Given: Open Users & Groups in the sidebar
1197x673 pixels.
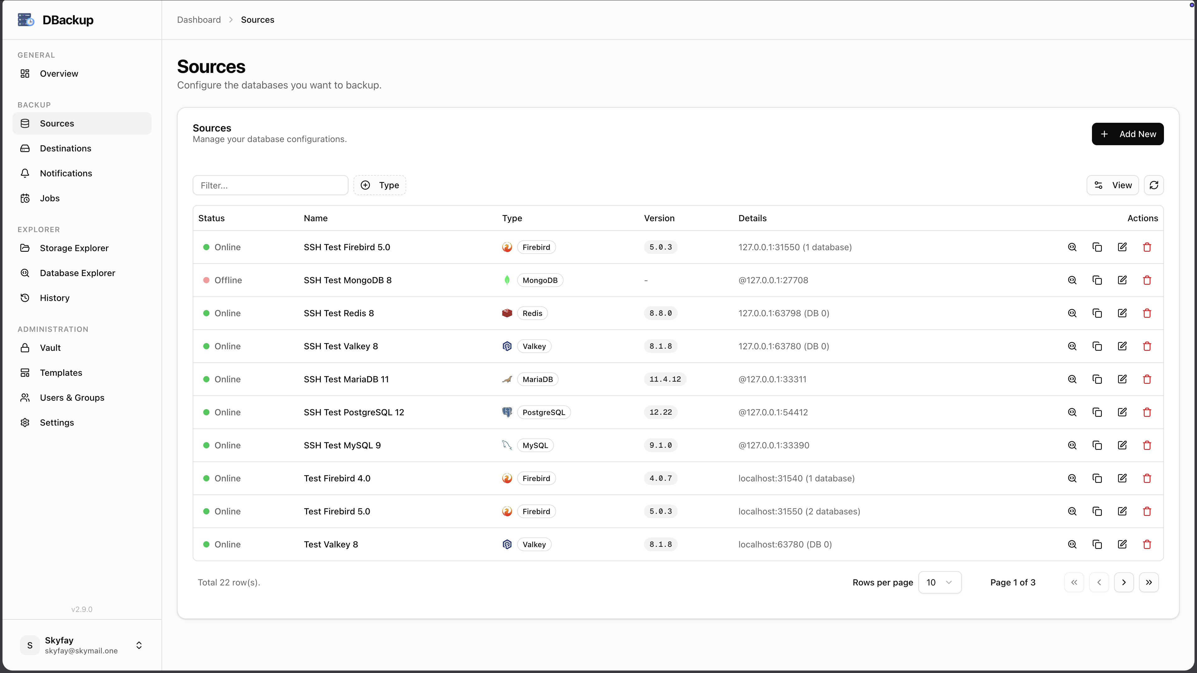Looking at the screenshot, I should pos(82,398).
